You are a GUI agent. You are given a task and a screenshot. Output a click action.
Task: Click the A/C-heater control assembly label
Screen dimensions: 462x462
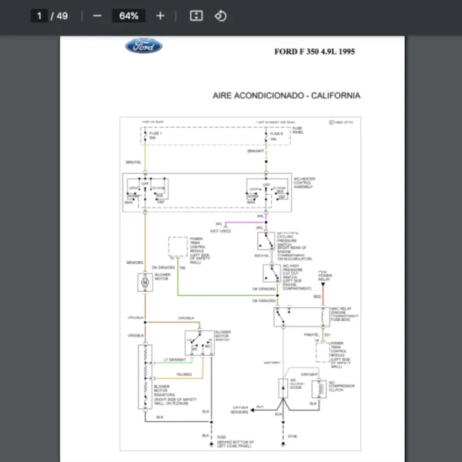pyautogui.click(x=306, y=185)
